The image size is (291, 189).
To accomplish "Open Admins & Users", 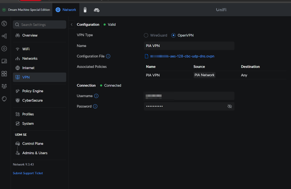I will (x=40, y=153).
